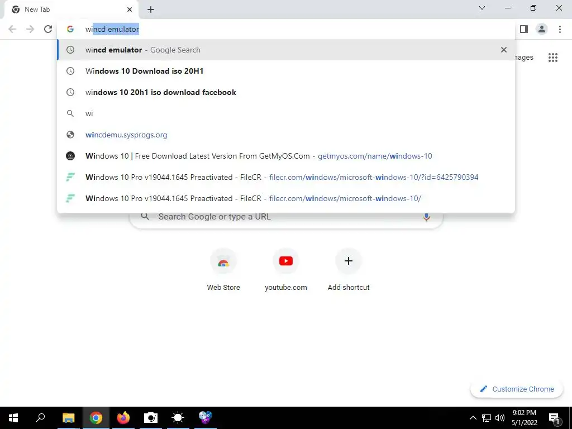Open the notification action center
This screenshot has height=429, width=572.
pos(554,418)
